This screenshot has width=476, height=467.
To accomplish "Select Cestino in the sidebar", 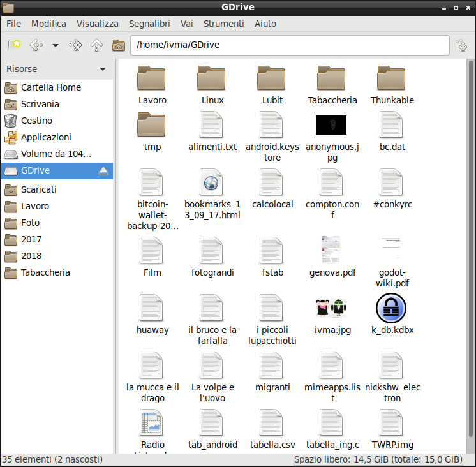I will [x=36, y=121].
